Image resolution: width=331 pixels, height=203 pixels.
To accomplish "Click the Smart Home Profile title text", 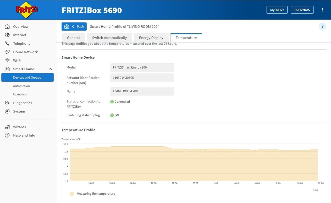I will coord(124,27).
